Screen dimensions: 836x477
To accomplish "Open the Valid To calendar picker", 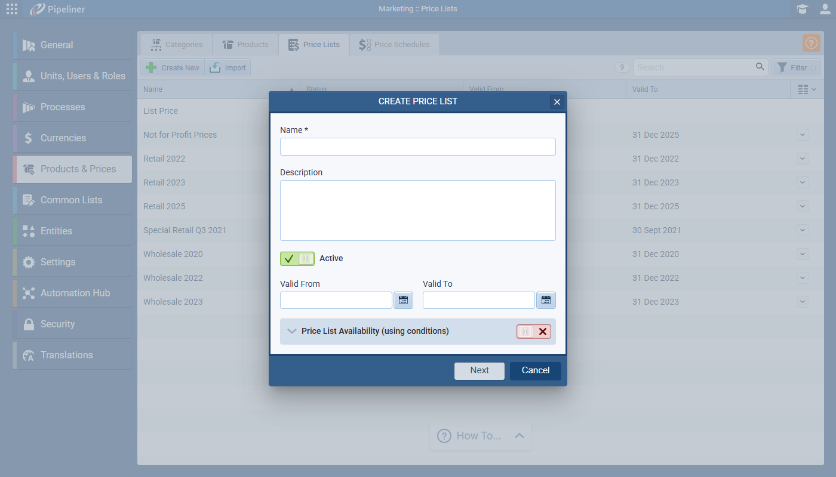I will click(x=546, y=300).
